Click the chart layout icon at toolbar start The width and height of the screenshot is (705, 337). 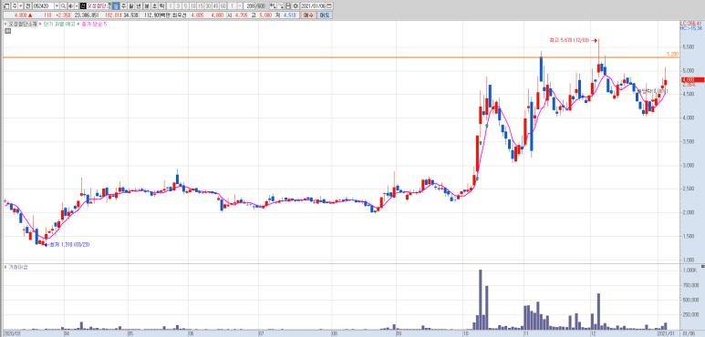[5, 5]
